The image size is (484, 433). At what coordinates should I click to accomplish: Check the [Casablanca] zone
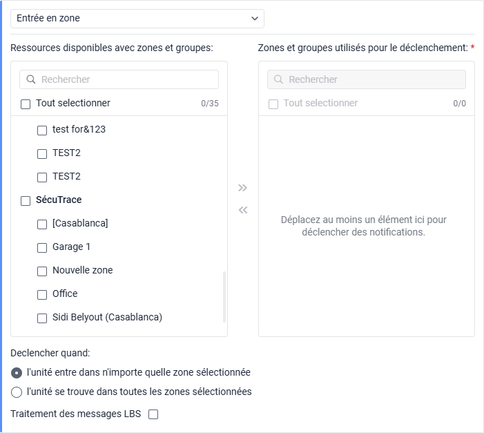[x=42, y=224]
